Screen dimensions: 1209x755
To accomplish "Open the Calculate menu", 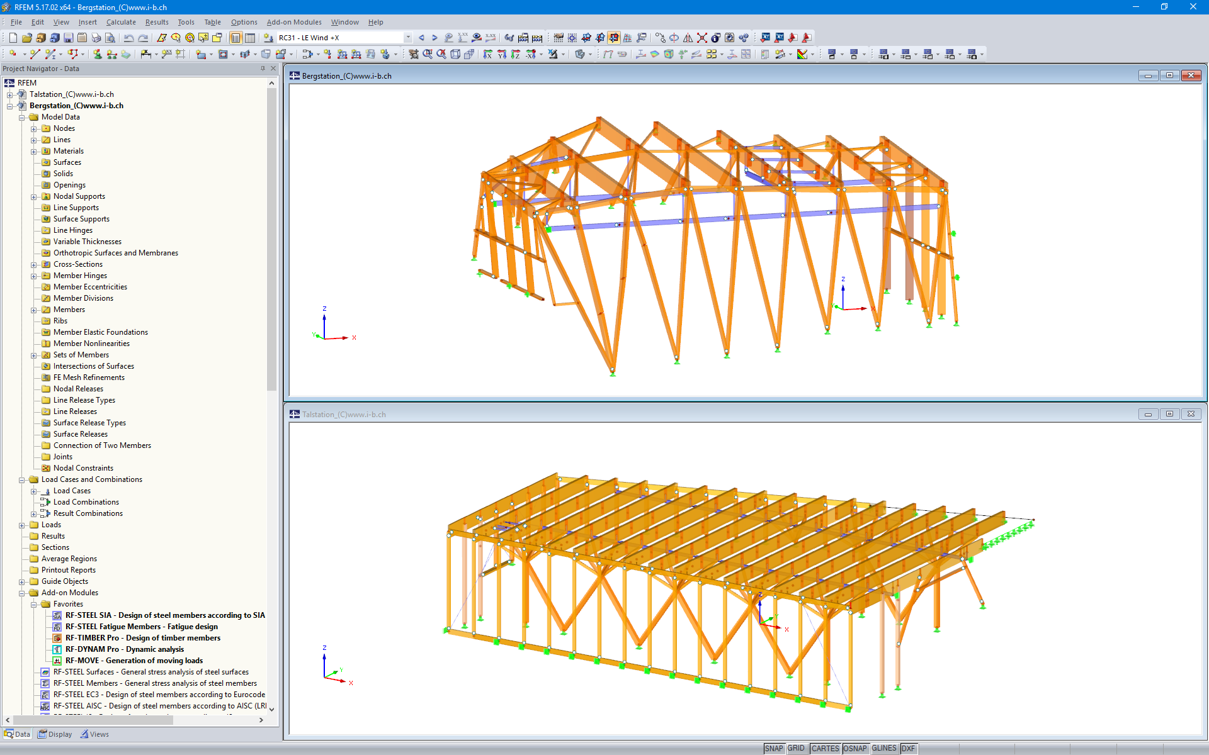I will (x=121, y=22).
